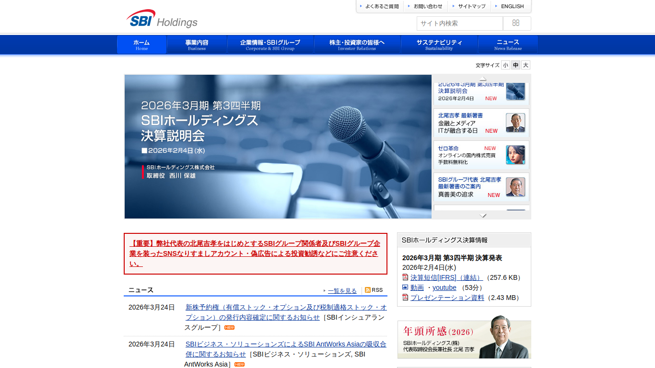The height and width of the screenshot is (368, 655).
Task: Click PDF icon beside プレゼンテーション資料
Action: [405, 297]
